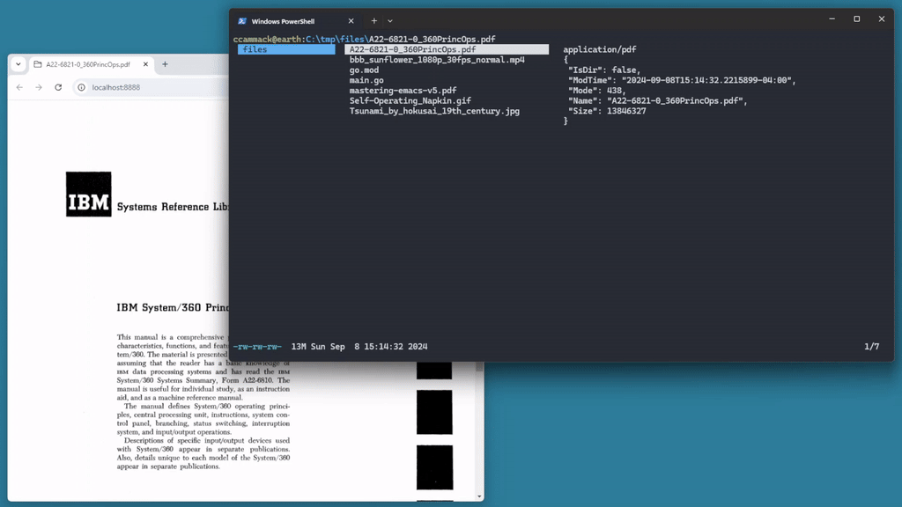Screen dimensions: 902x507
Task: Click the -rw-rw-rw- permissions in status bar
Action: click(x=257, y=347)
